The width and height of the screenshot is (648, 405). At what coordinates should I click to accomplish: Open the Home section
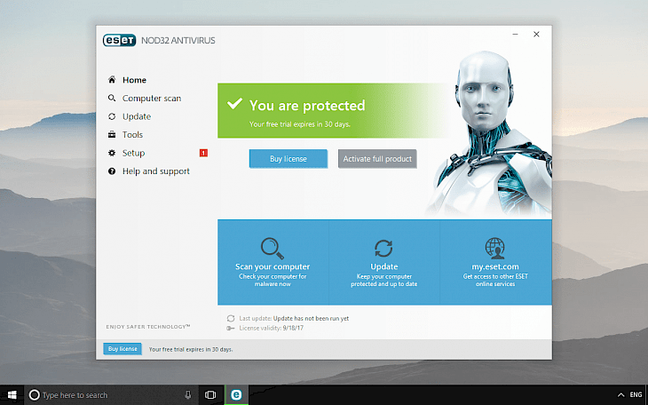134,80
